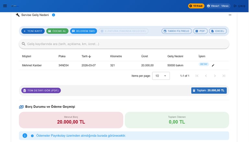Go to the last page of results
The image size is (249, 142).
224,76
